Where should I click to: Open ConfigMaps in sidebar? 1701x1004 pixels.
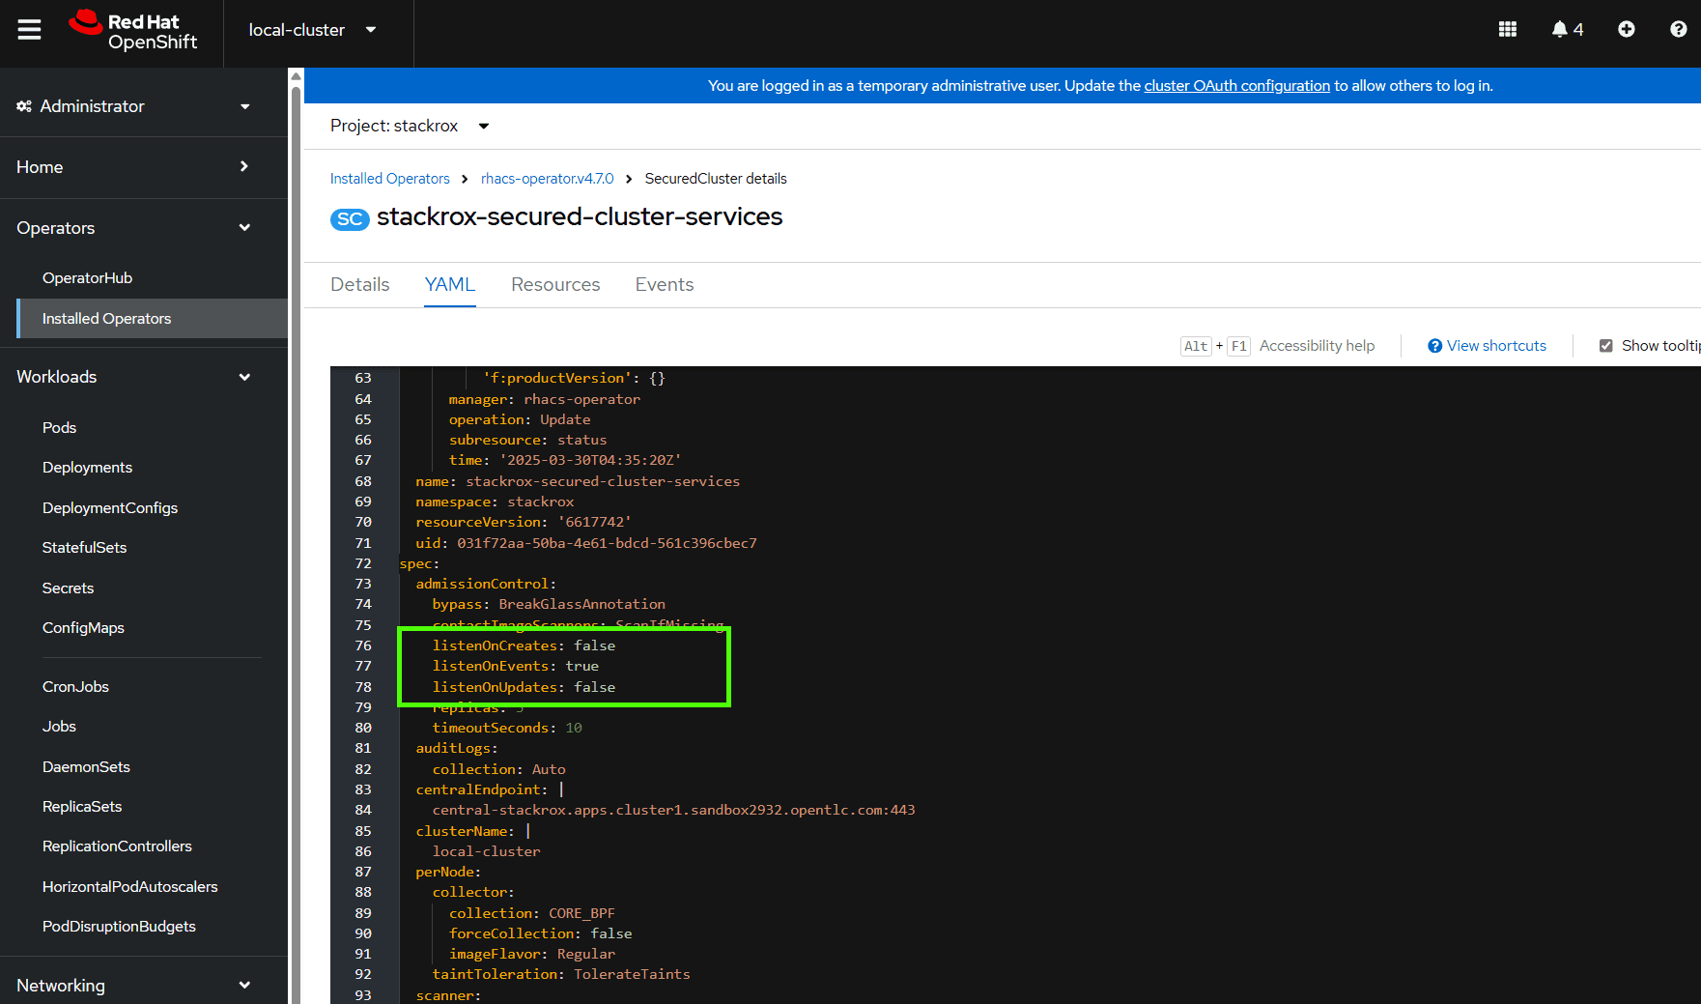point(83,628)
